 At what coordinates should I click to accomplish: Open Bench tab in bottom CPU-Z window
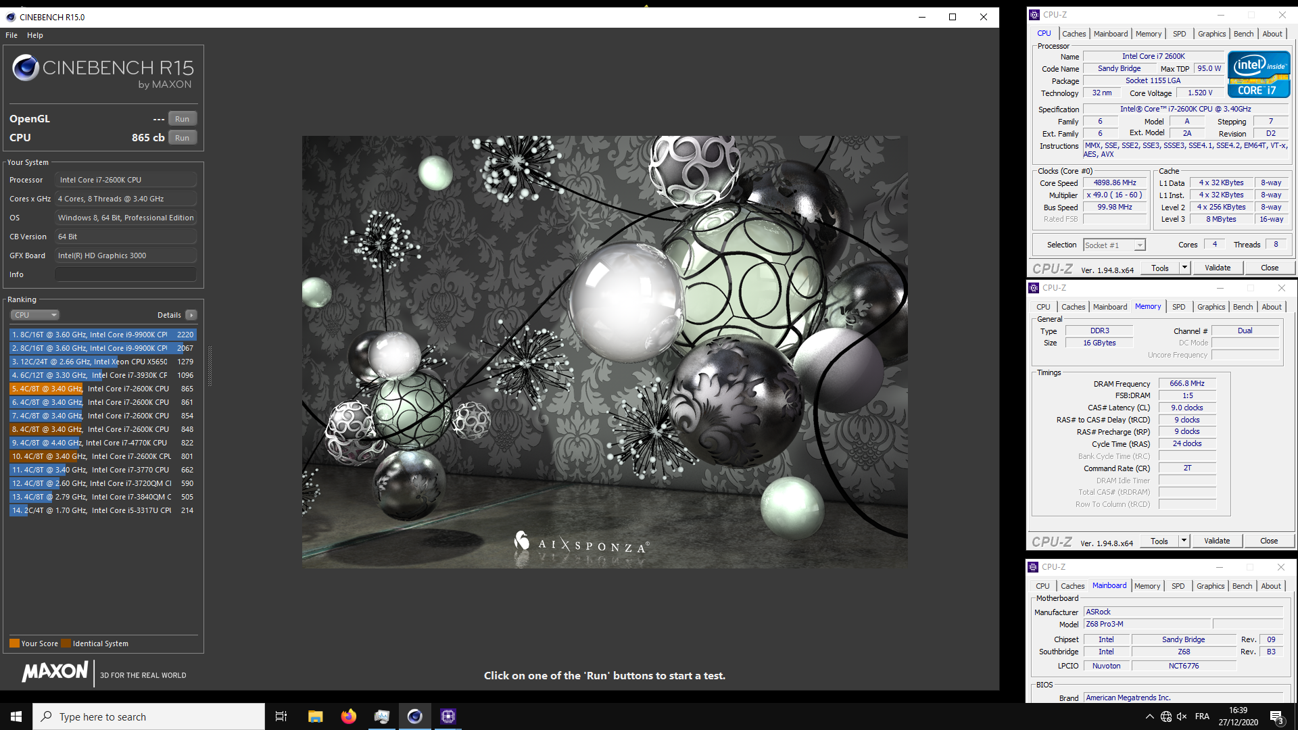(1243, 586)
